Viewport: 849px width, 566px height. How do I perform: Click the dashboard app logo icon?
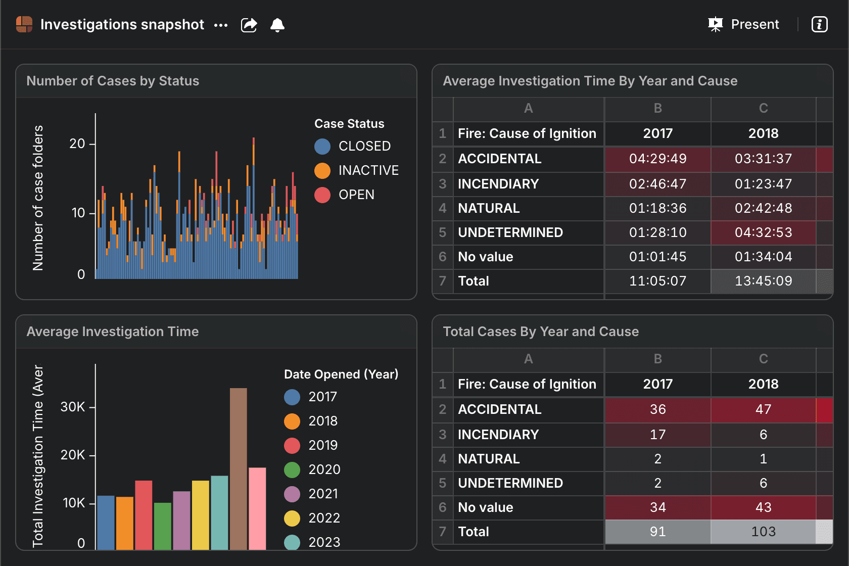click(24, 24)
